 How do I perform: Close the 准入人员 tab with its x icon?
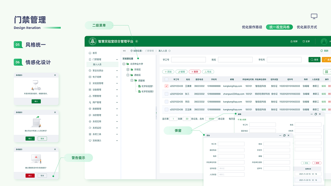(x=169, y=51)
